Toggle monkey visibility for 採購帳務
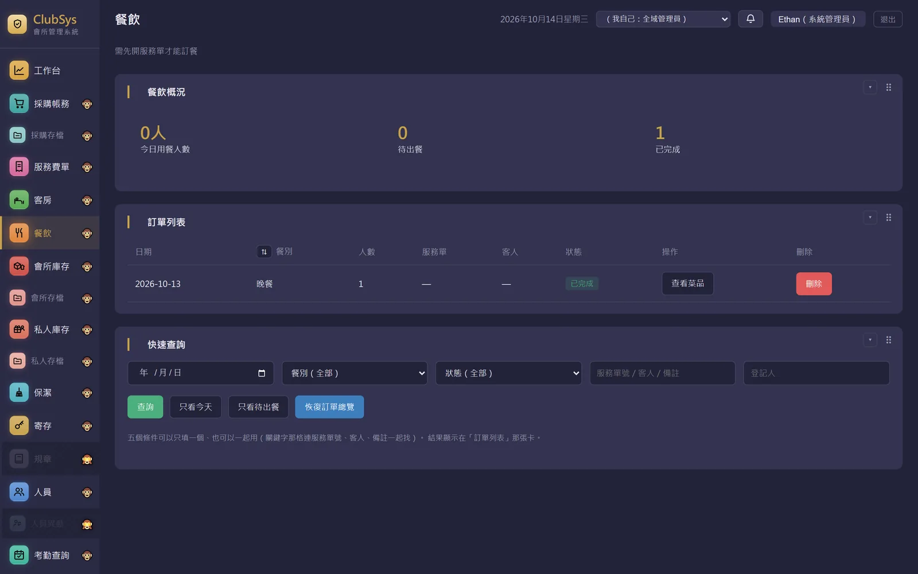 (87, 104)
